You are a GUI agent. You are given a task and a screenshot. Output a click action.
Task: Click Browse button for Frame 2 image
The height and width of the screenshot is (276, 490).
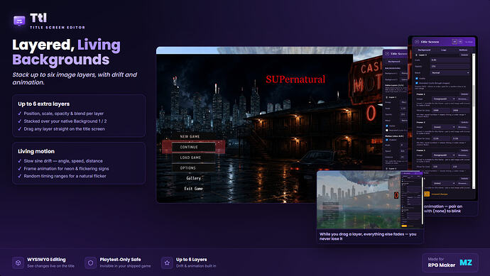[463, 127]
